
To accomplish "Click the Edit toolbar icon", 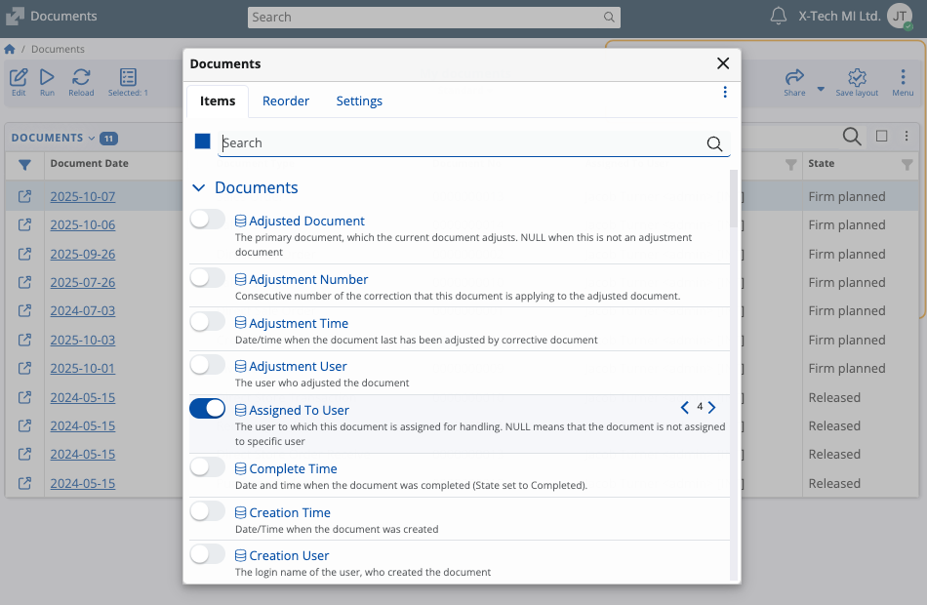I will pyautogui.click(x=19, y=78).
